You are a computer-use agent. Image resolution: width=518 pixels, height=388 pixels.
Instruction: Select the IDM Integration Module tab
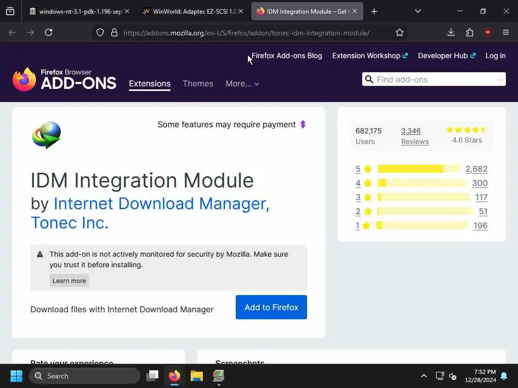pos(307,12)
